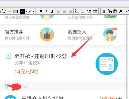Paste from clipboard icon
Screen dimensions: 129x99
point(115,11)
